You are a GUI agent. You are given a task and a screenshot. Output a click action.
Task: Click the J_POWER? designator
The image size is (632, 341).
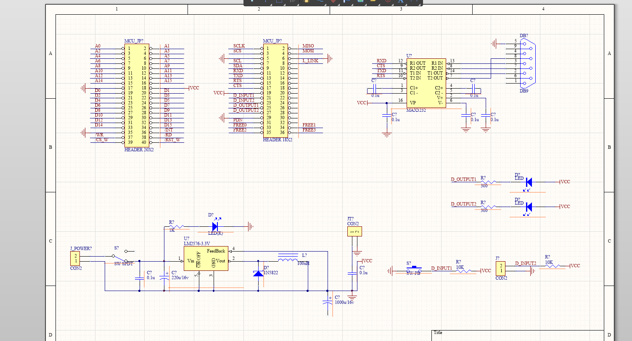pos(81,248)
